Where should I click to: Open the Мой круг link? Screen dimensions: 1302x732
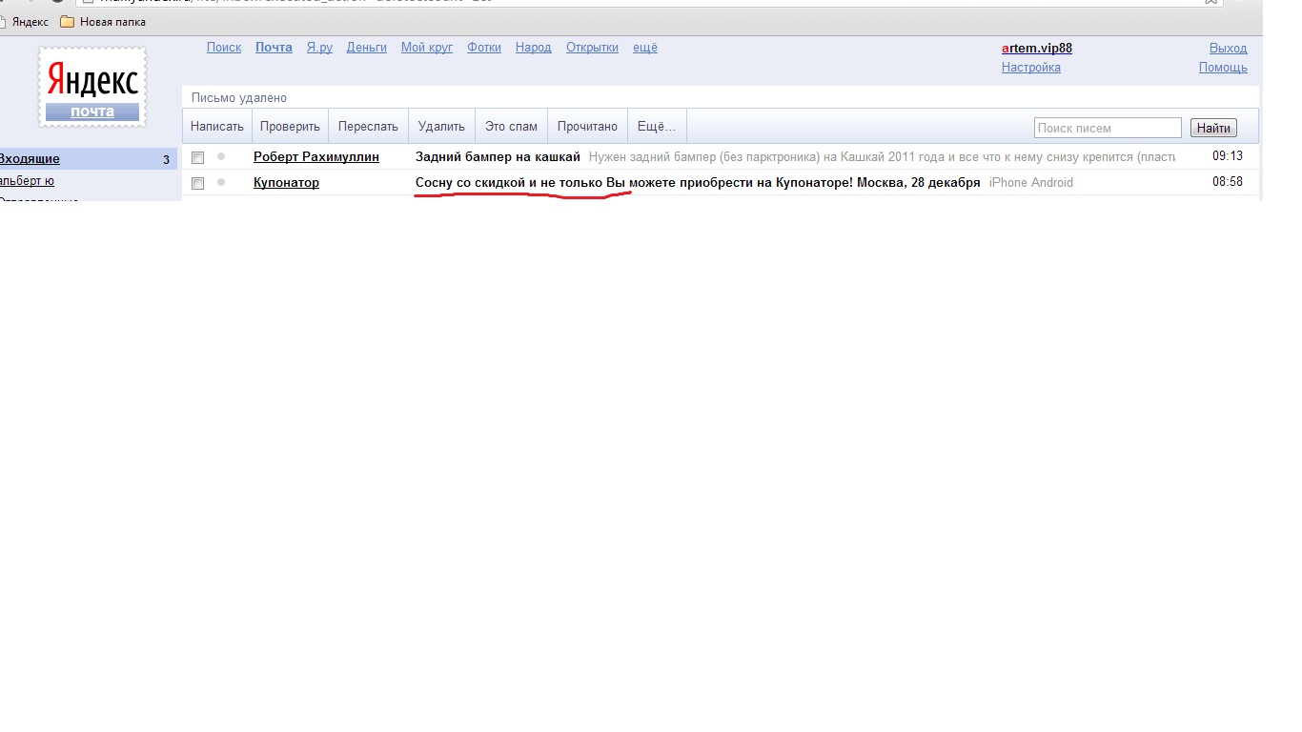(x=427, y=48)
